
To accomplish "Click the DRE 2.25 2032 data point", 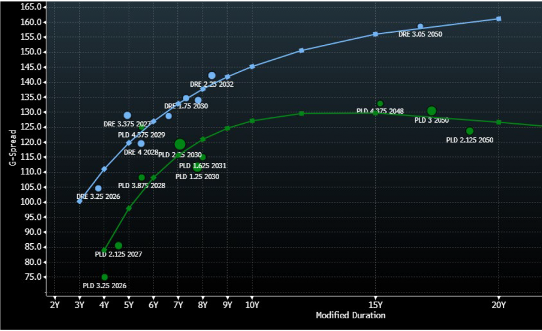I will tap(212, 76).
